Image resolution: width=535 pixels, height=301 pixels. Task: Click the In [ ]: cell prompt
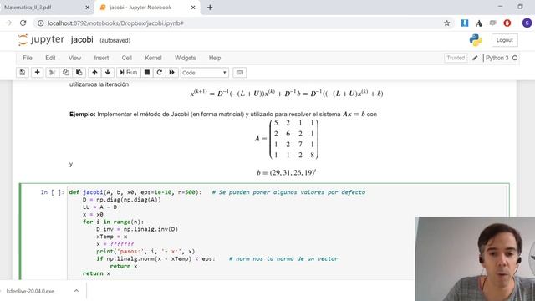point(52,192)
